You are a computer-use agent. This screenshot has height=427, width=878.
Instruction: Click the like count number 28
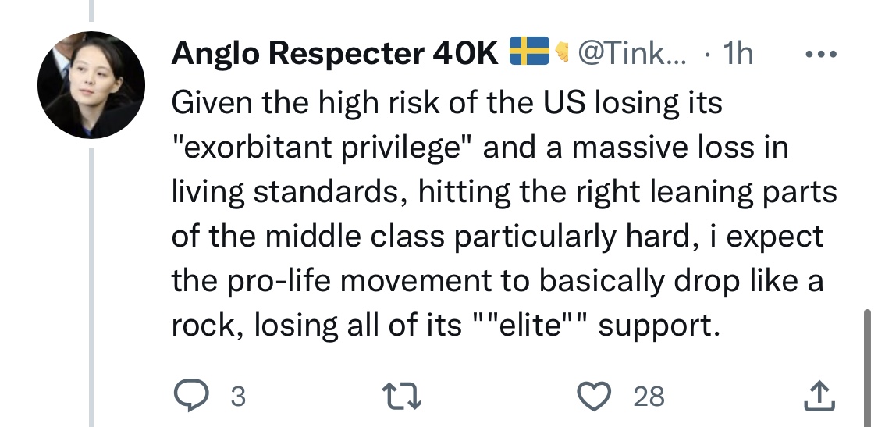click(649, 397)
